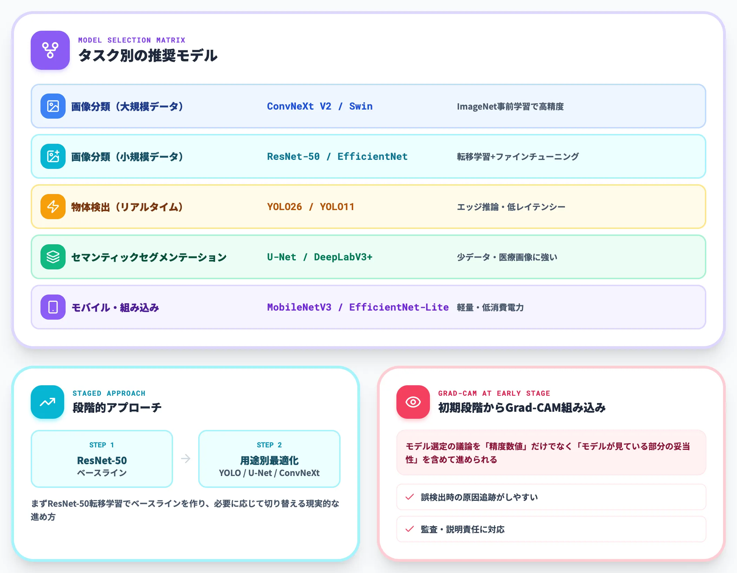Screen dimensions: 737x573
Task: Select the STEP 1 ResNet-50 card
Action: [102, 459]
